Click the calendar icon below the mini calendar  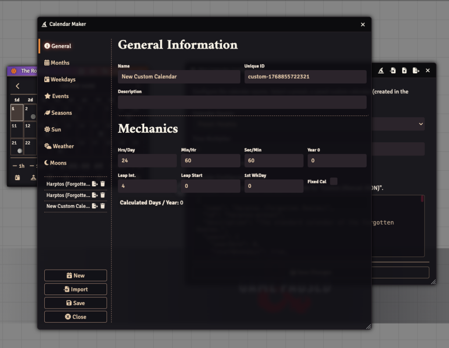click(x=18, y=177)
